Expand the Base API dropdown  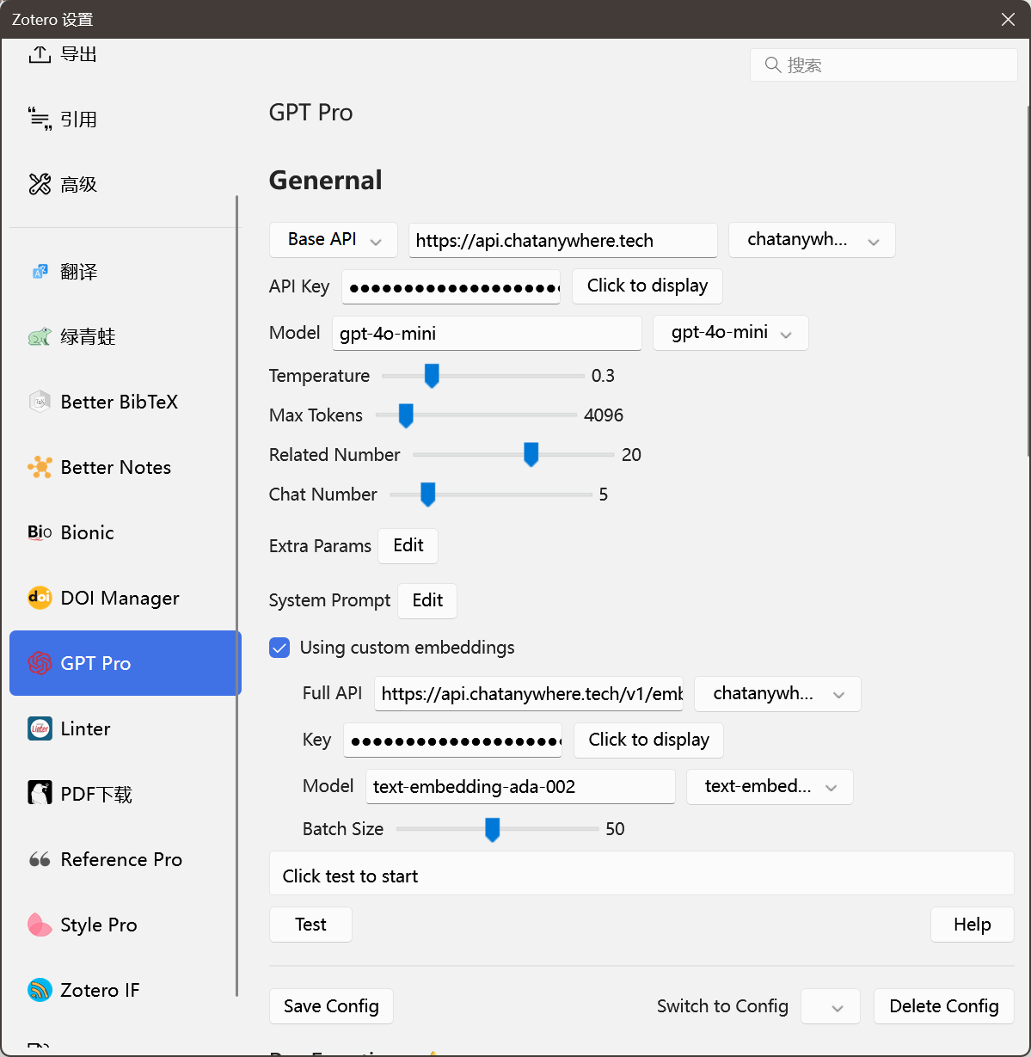point(333,240)
